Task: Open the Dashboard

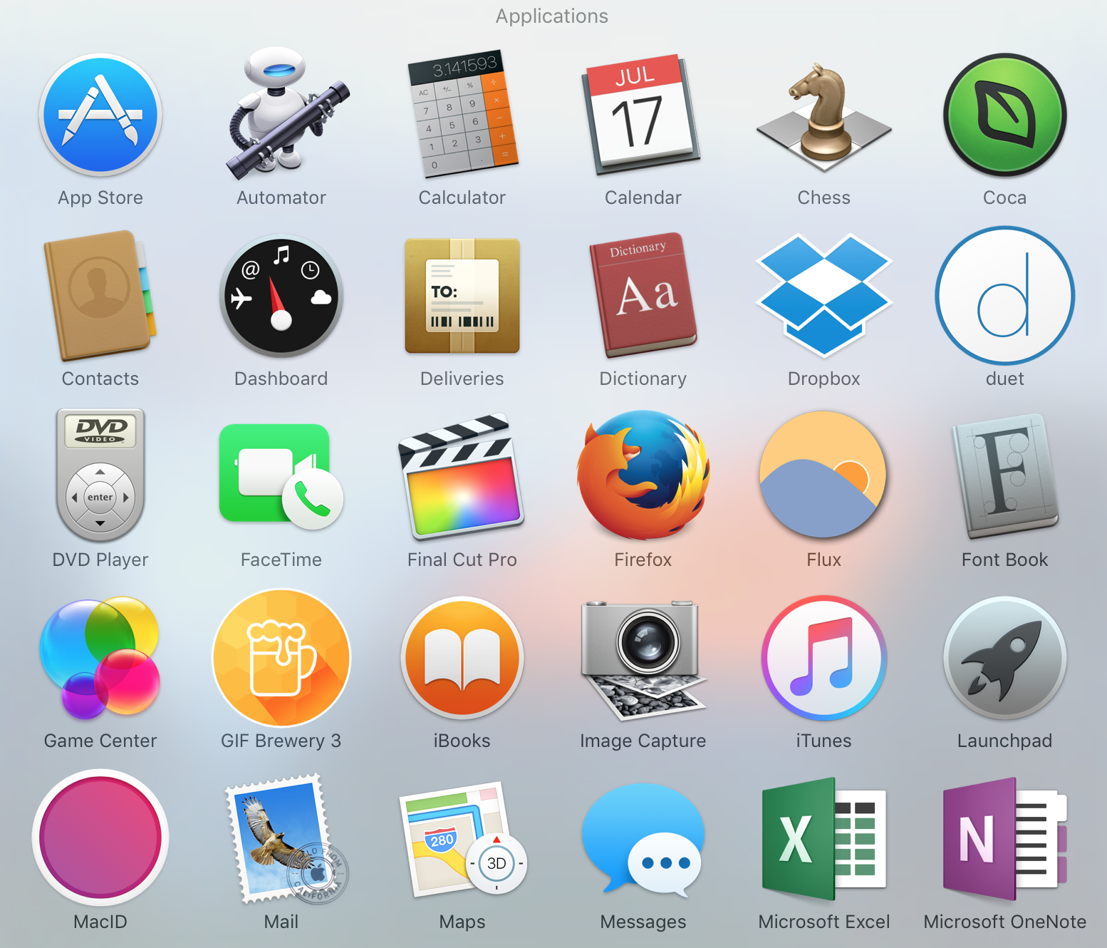Action: [281, 296]
